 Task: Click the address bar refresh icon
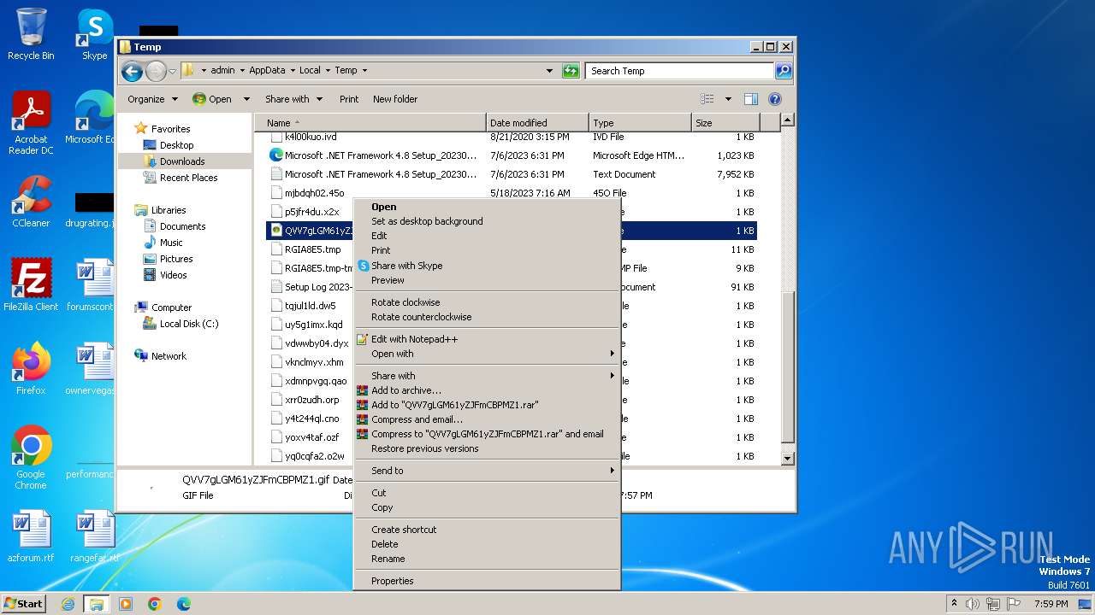point(571,71)
